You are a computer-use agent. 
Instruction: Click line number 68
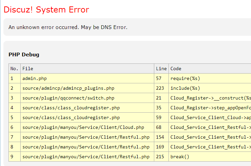(x=161, y=127)
